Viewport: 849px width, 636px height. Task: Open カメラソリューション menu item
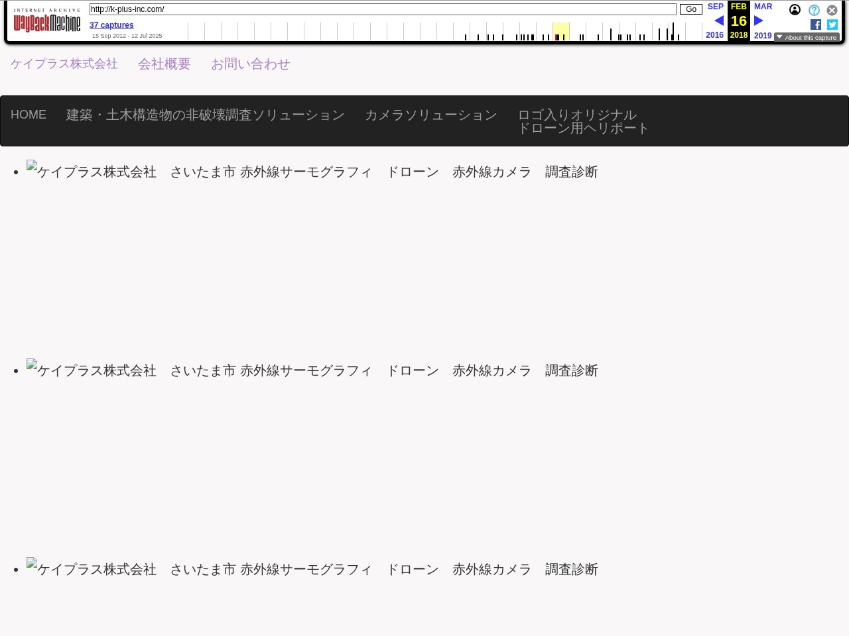pos(431,115)
